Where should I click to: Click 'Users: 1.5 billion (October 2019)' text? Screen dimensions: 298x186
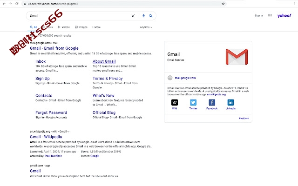101,152
